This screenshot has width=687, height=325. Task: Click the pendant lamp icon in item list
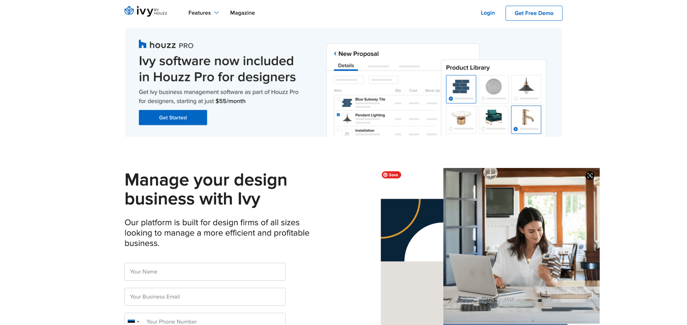pyautogui.click(x=347, y=118)
